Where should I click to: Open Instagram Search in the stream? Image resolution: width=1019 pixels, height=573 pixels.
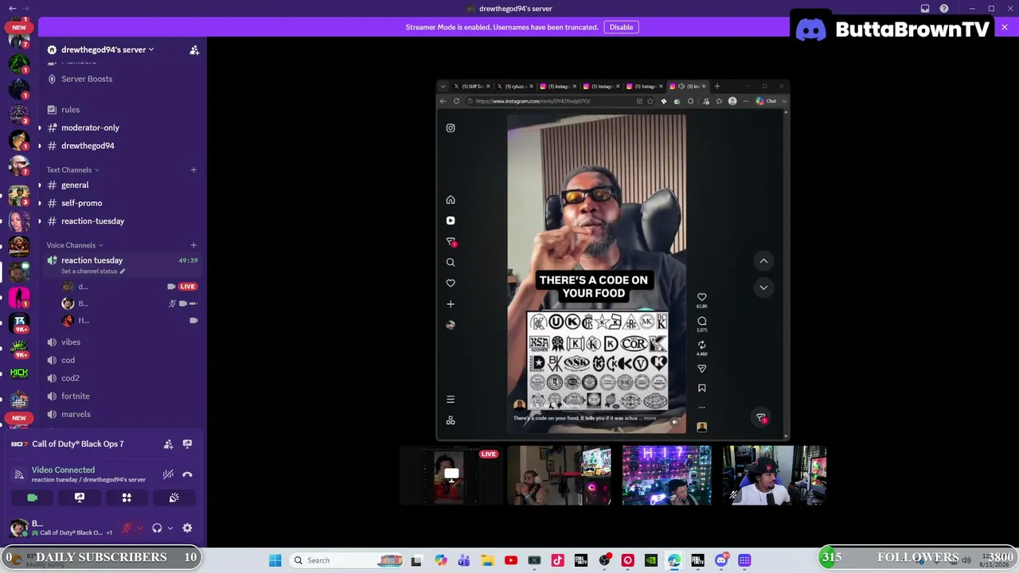pos(451,263)
